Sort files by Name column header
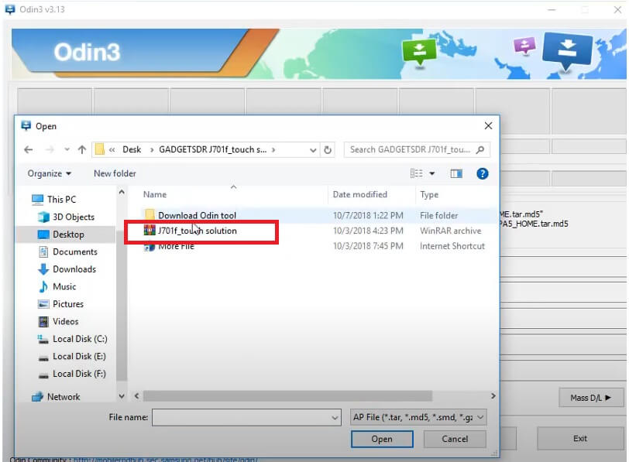Image resolution: width=629 pixels, height=462 pixels. [x=155, y=194]
